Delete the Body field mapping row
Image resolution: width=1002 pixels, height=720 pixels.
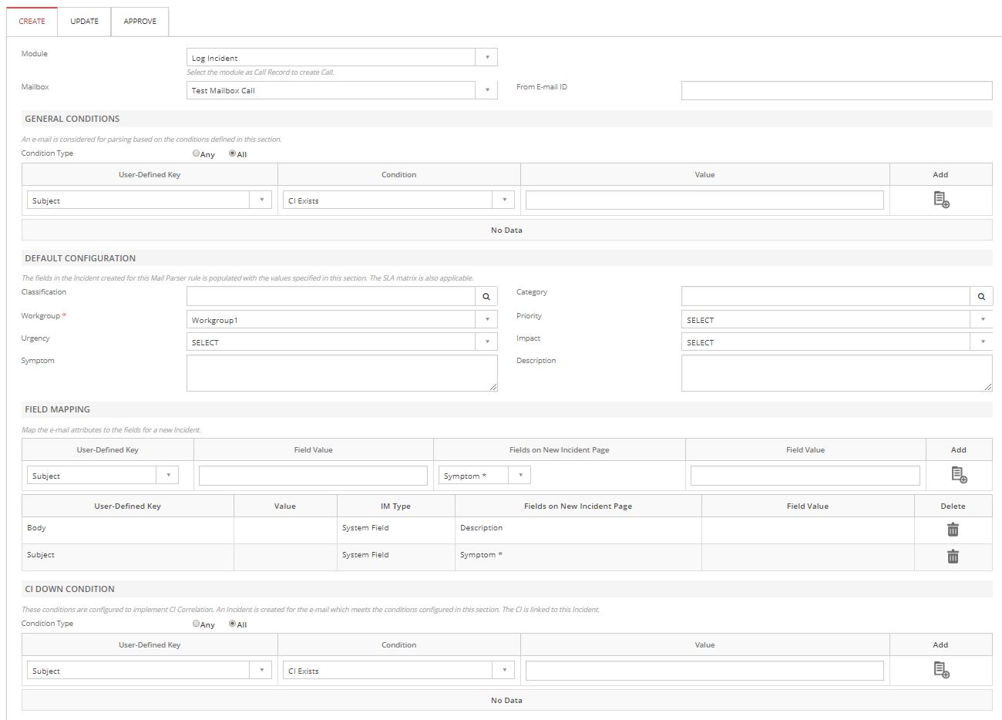pyautogui.click(x=953, y=530)
